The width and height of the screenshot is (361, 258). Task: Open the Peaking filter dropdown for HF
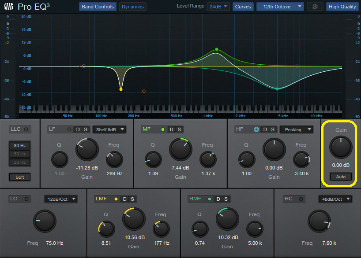click(x=296, y=129)
